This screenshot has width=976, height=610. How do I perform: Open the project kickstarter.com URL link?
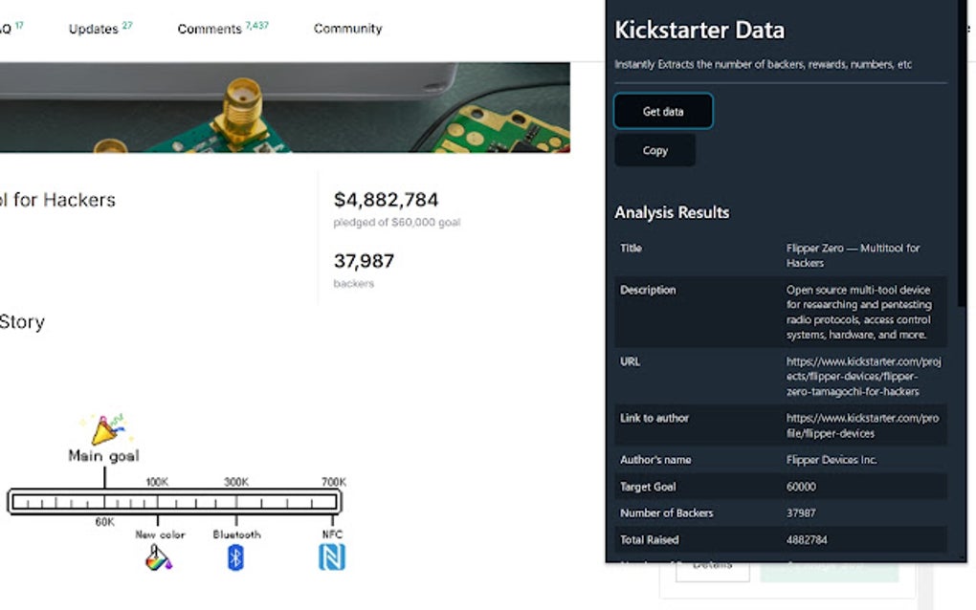pyautogui.click(x=860, y=377)
